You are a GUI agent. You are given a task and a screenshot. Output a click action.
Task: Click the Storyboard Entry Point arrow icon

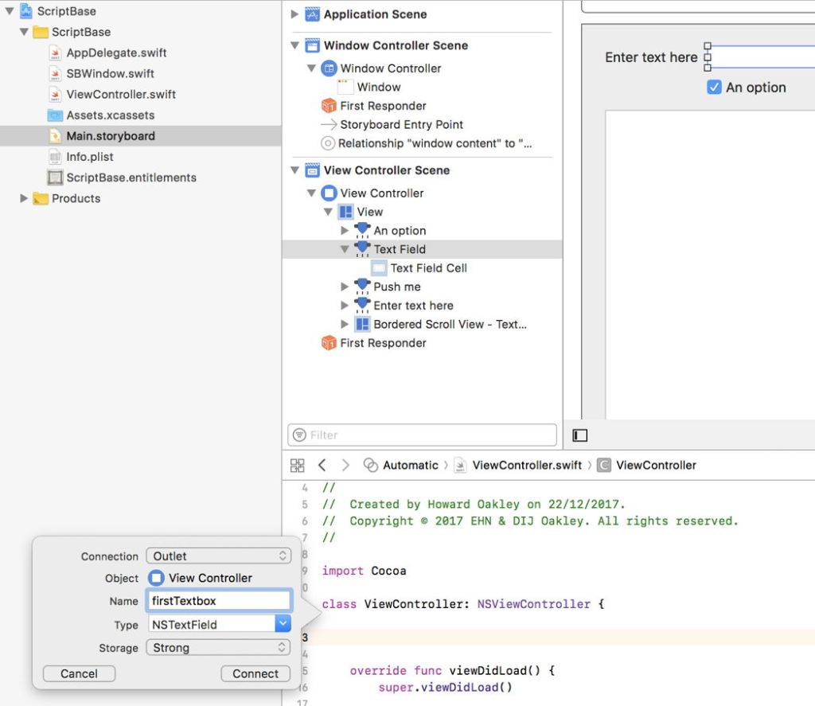click(328, 125)
